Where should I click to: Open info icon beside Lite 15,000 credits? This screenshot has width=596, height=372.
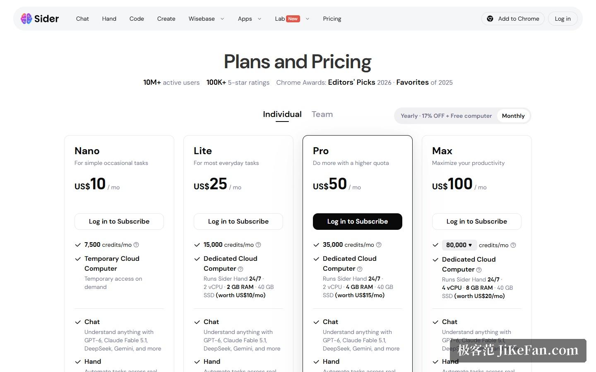coord(258,245)
